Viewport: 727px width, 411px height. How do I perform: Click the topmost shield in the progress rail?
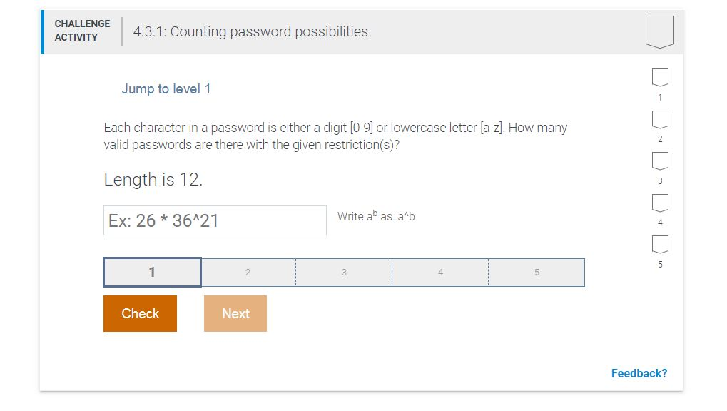pos(659,77)
